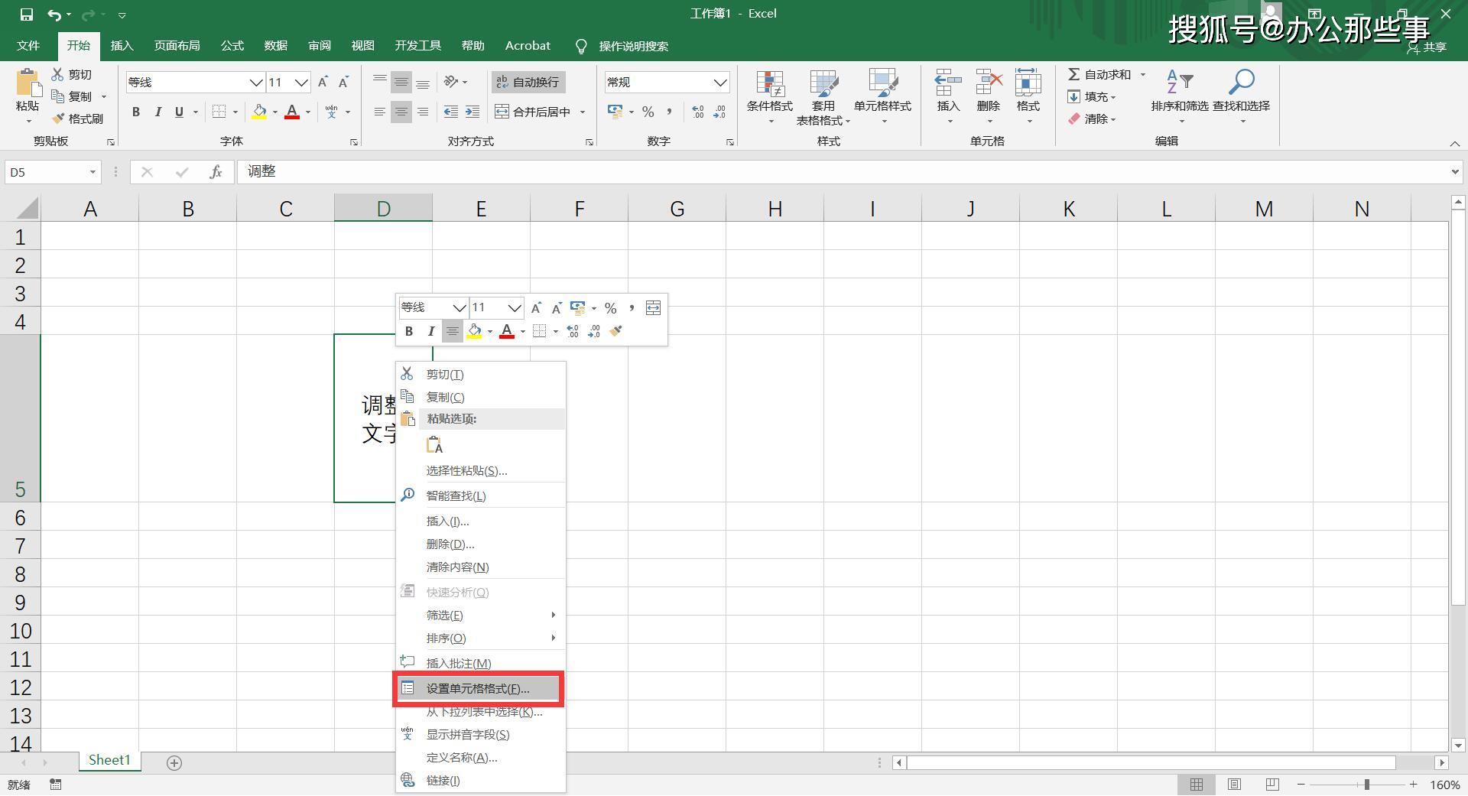Click the increase indent icon
Screen dimensions: 1468x796
[473, 112]
